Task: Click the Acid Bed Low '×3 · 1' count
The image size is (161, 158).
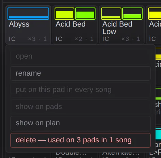Action: [x=131, y=39]
